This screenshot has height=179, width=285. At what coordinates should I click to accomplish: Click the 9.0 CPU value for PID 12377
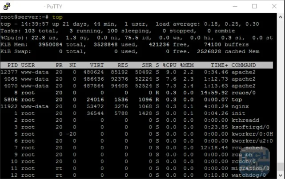tap(171, 72)
